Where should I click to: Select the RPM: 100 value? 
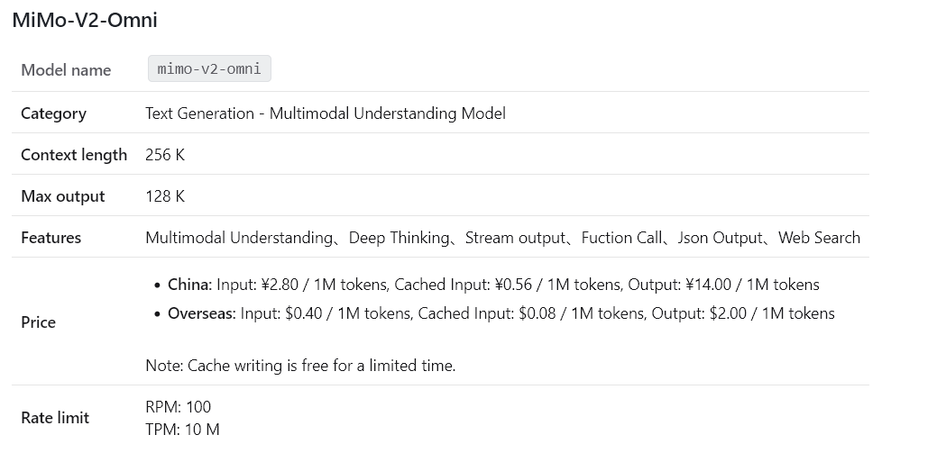pyautogui.click(x=179, y=407)
